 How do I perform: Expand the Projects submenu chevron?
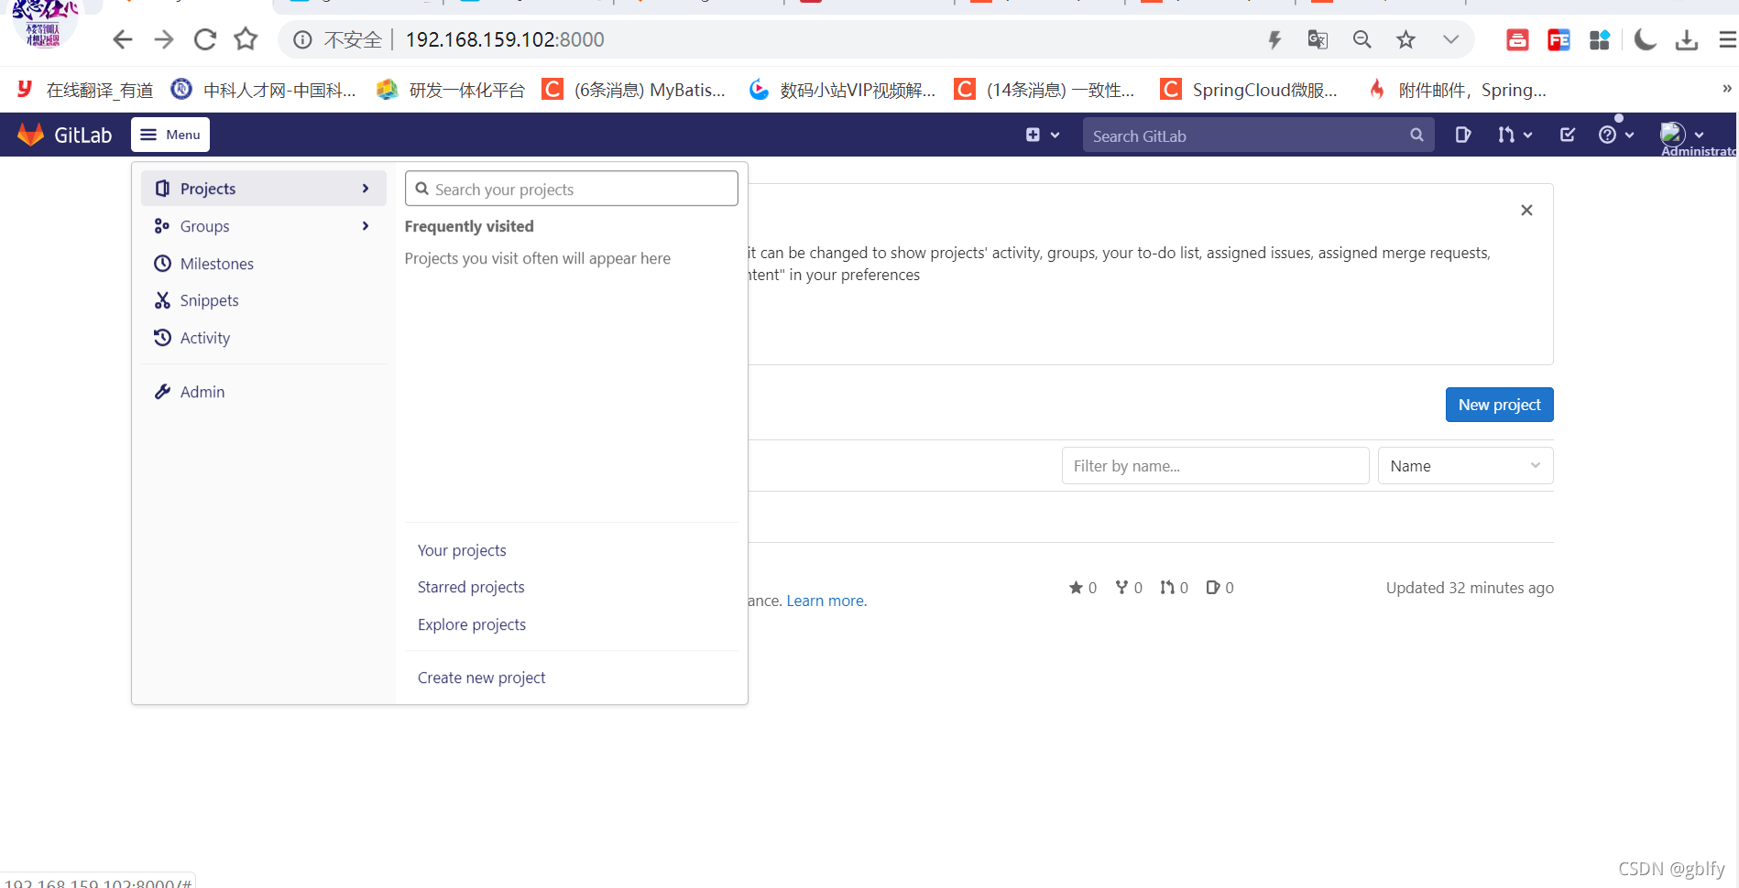[366, 188]
